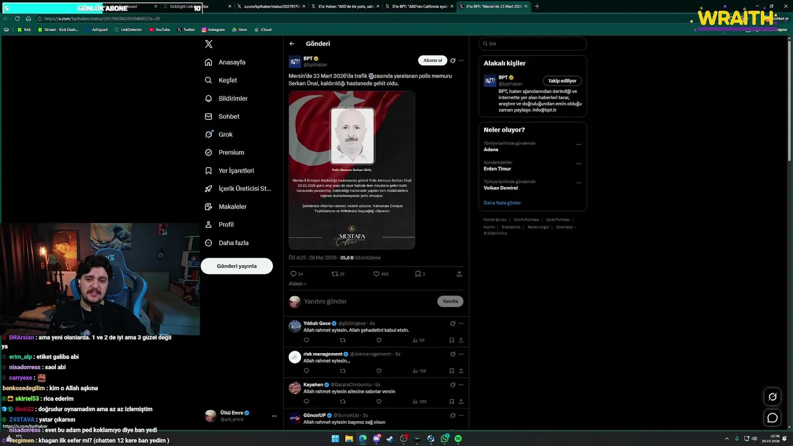Open Sohbet messages
Image resolution: width=793 pixels, height=446 pixels.
coord(222,116)
